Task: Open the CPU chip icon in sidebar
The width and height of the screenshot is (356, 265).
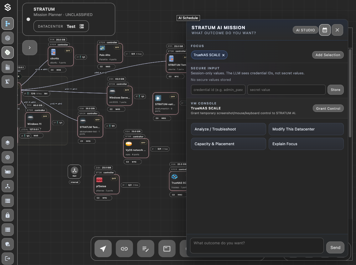Action: coord(8,157)
